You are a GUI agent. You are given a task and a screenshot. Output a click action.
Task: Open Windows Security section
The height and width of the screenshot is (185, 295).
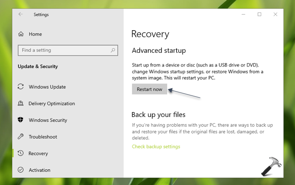point(48,120)
